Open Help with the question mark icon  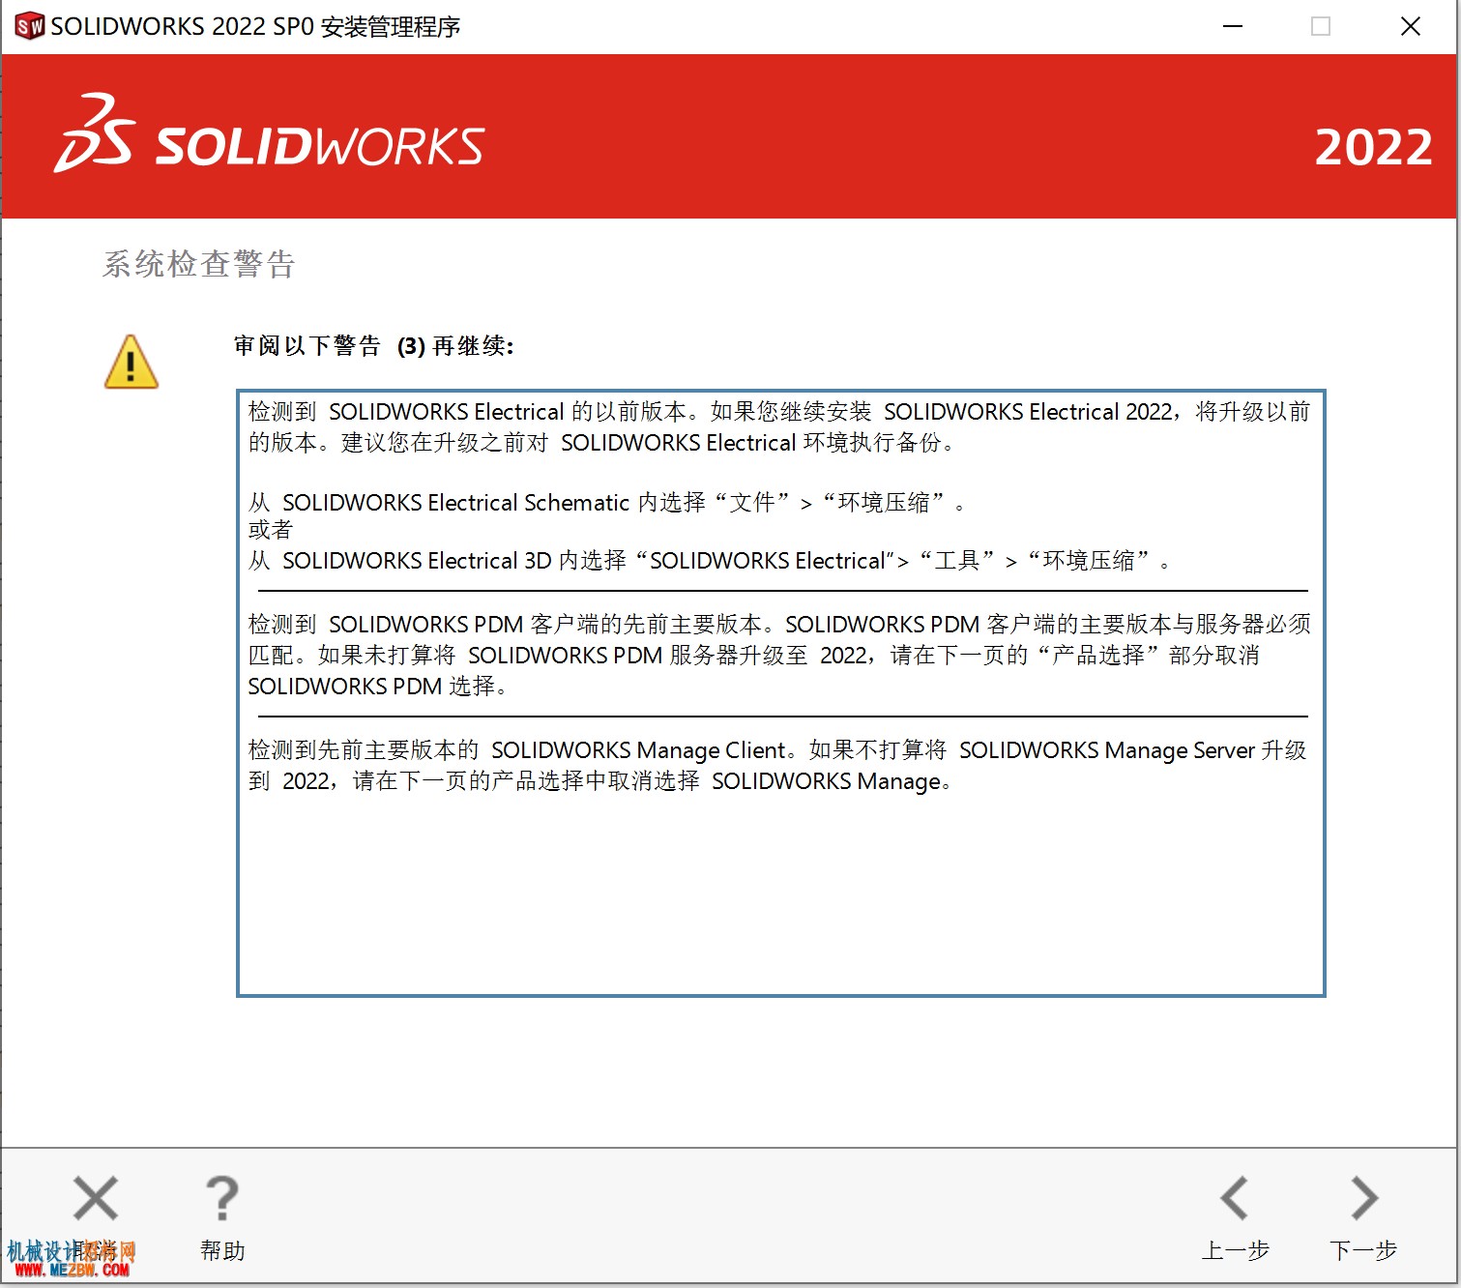pyautogui.click(x=222, y=1199)
